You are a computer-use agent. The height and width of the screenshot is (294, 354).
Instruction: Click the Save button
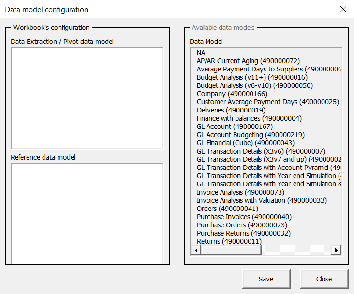pos(266,279)
